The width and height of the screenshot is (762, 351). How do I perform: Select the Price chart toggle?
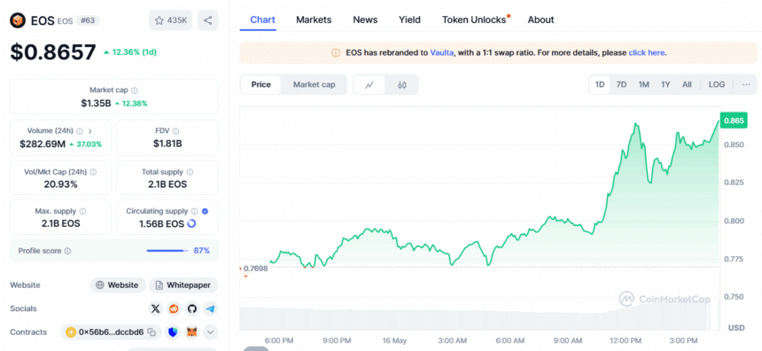click(261, 84)
